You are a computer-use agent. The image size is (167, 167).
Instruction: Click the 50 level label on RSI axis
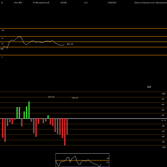point(2,44)
